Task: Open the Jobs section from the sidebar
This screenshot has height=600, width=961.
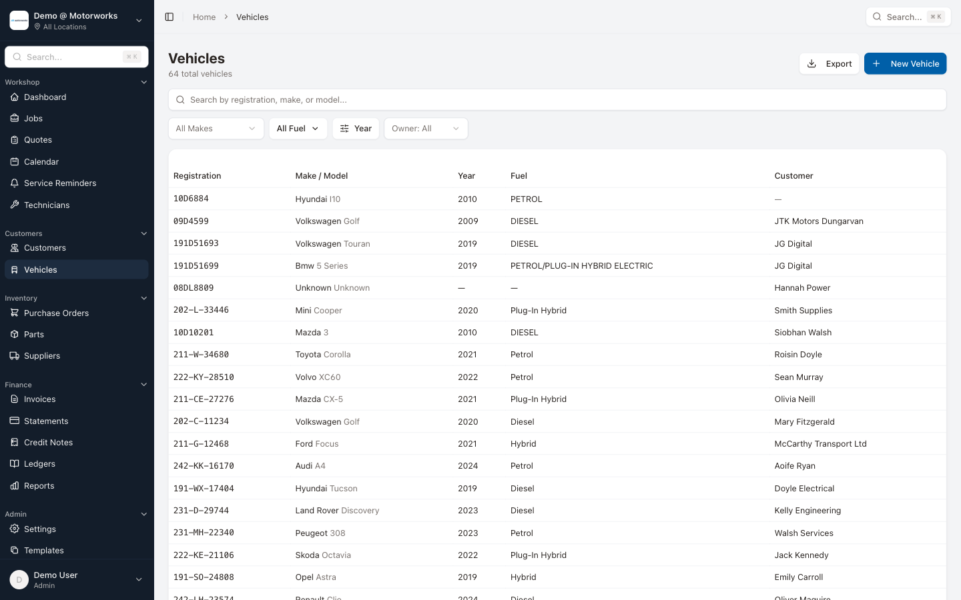Action: [x=33, y=118]
